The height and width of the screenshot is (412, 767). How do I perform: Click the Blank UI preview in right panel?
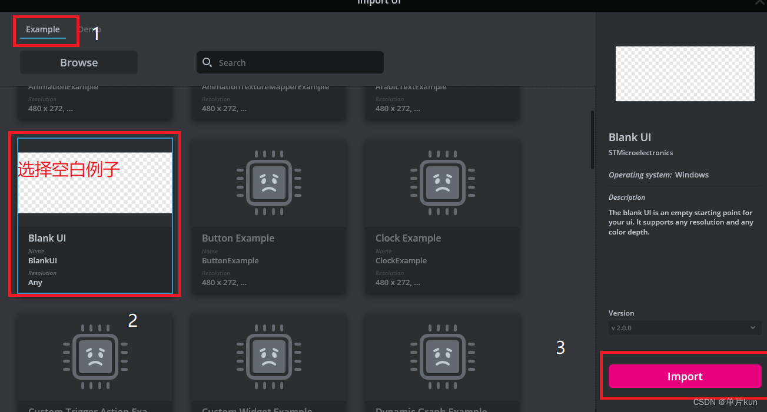coord(685,73)
